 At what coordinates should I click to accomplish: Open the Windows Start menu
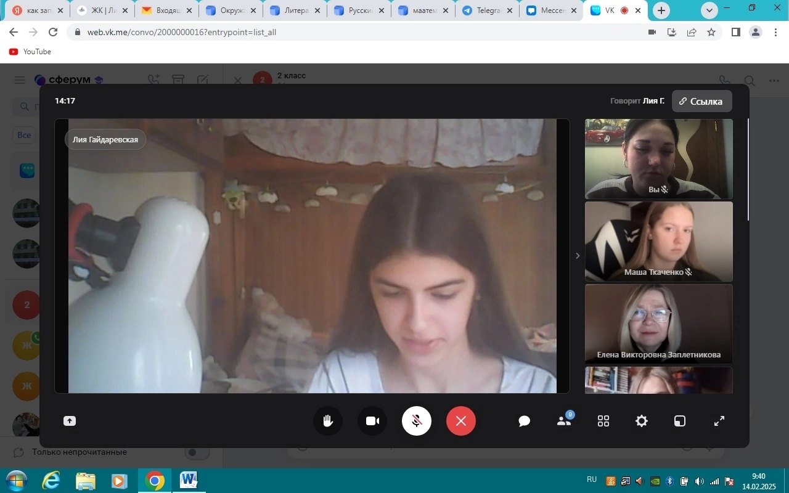coord(15,481)
